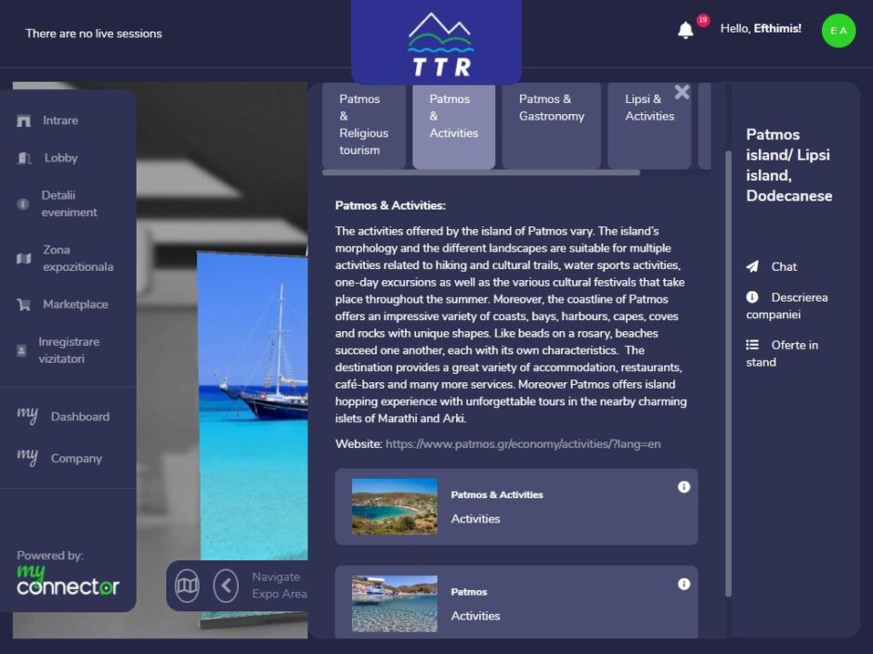Close the stand details panel
The width and height of the screenshot is (873, 654).
[682, 92]
